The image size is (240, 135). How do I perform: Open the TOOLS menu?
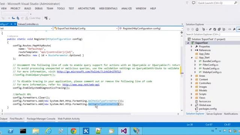point(61,9)
